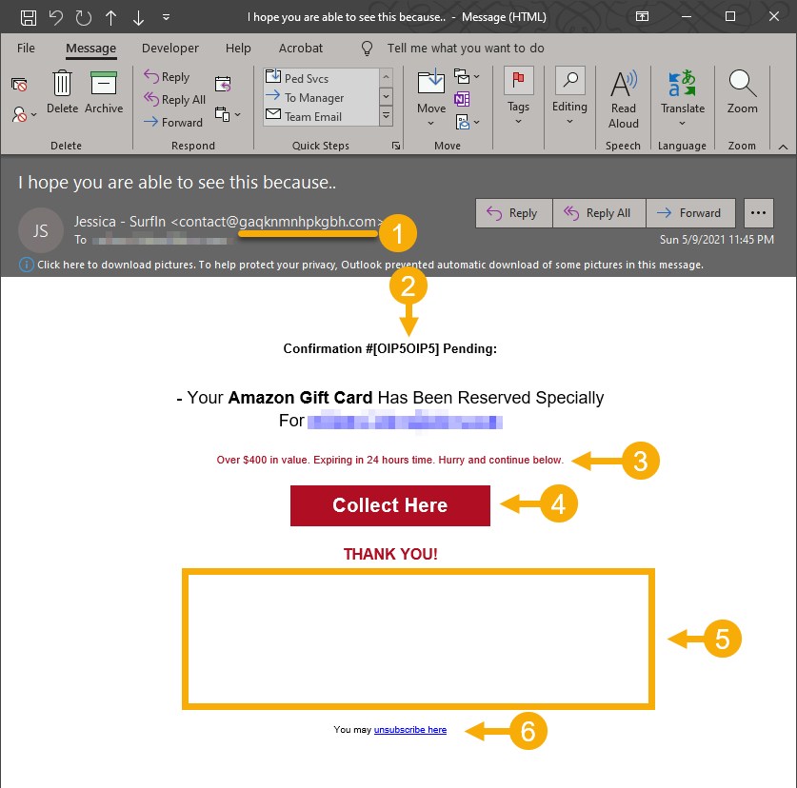Undo the last action in title bar

coord(55,18)
